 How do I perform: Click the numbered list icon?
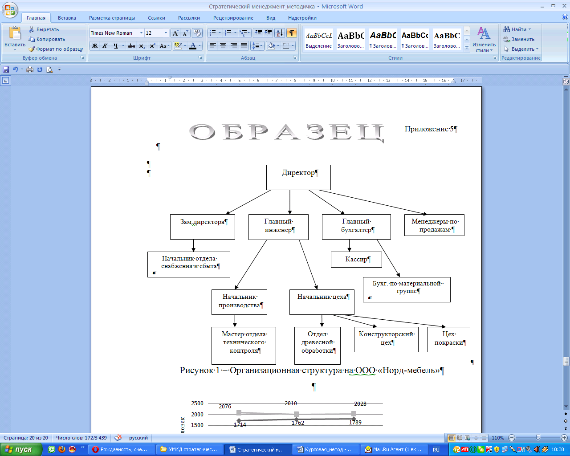tap(228, 33)
